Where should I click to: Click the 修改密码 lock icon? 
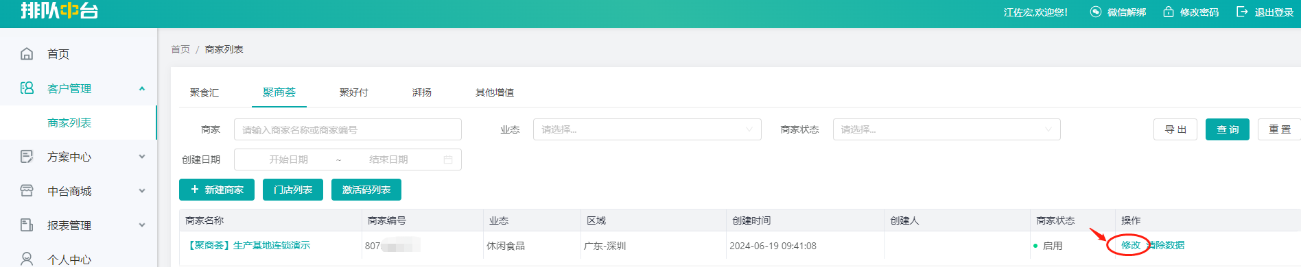1169,12
